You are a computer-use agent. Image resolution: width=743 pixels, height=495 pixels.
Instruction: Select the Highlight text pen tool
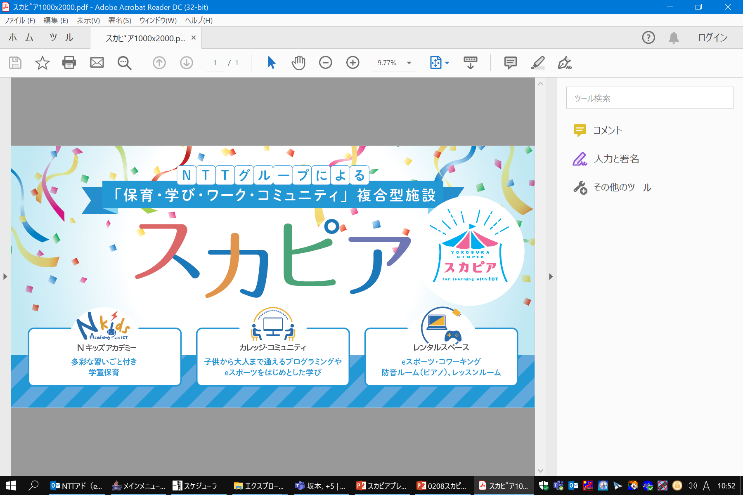pyautogui.click(x=537, y=63)
